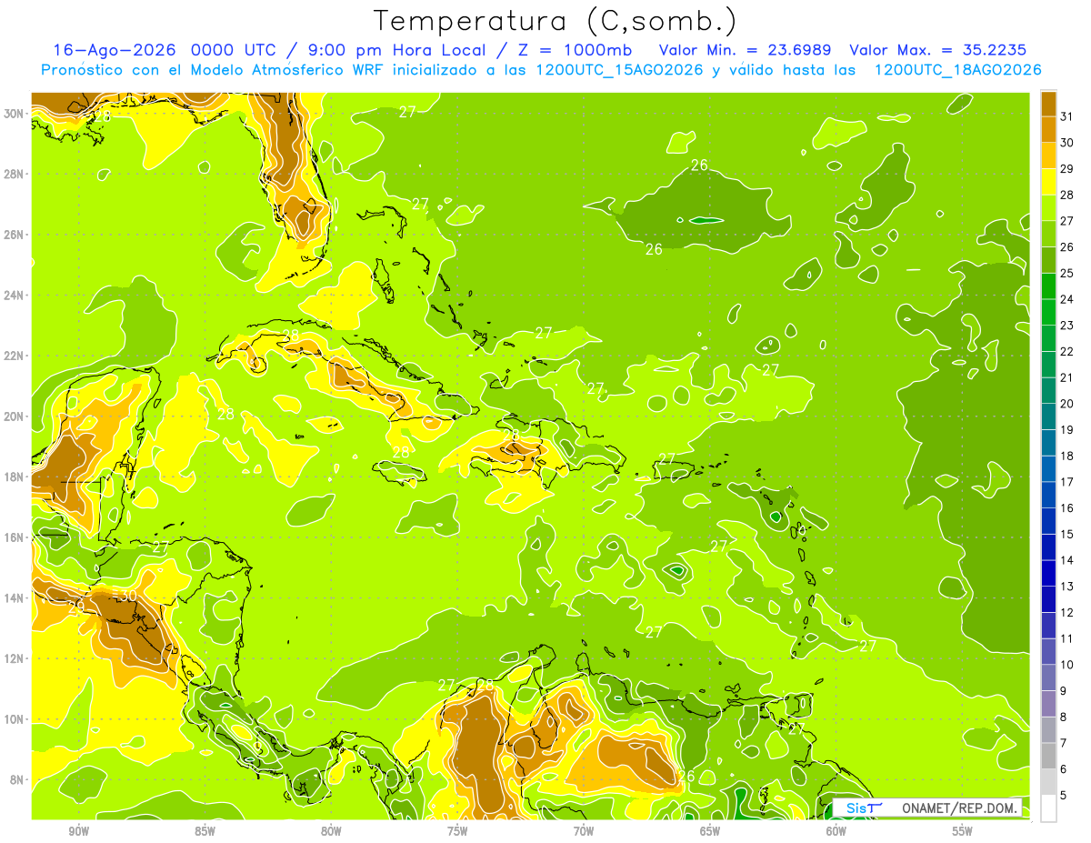Pick the yellow legend band between 28 and 29

tap(1049, 182)
